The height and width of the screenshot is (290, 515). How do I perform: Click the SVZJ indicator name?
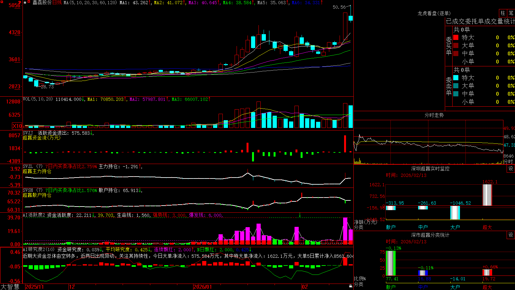click(x=28, y=133)
